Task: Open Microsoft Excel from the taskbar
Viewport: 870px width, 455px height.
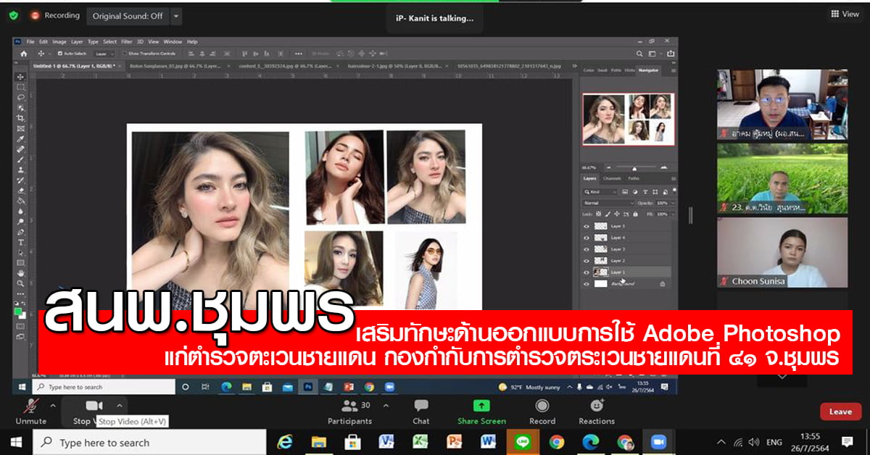Action: tap(420, 441)
